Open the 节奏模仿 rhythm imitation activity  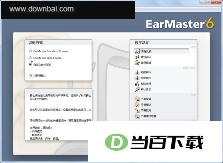pyautogui.click(x=143, y=105)
